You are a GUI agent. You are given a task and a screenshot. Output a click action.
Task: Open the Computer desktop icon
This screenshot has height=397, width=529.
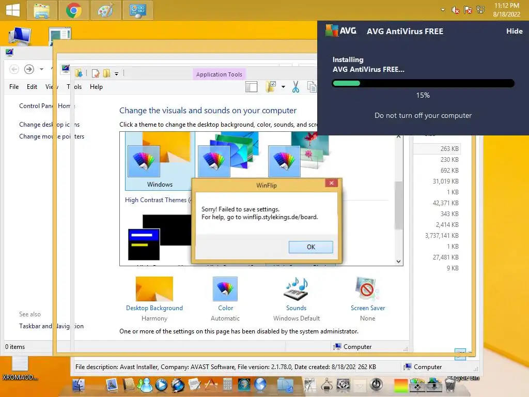click(x=20, y=36)
